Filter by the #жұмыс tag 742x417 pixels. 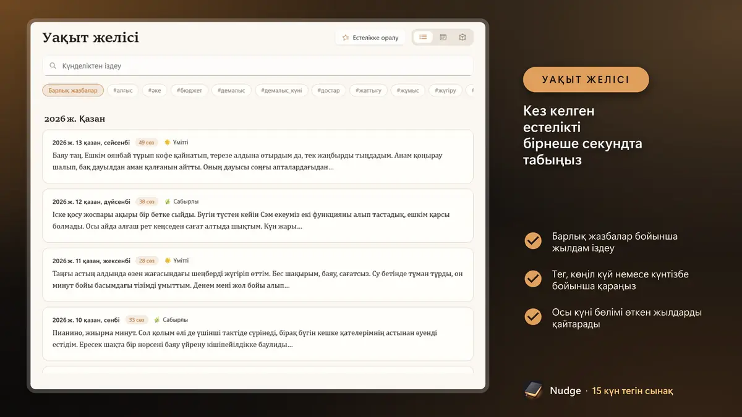[408, 90]
